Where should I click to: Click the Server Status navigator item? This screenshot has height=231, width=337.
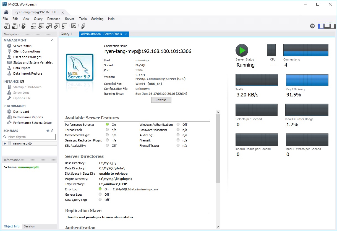(22, 46)
